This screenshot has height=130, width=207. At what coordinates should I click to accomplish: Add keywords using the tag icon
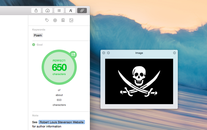[x=47, y=20]
